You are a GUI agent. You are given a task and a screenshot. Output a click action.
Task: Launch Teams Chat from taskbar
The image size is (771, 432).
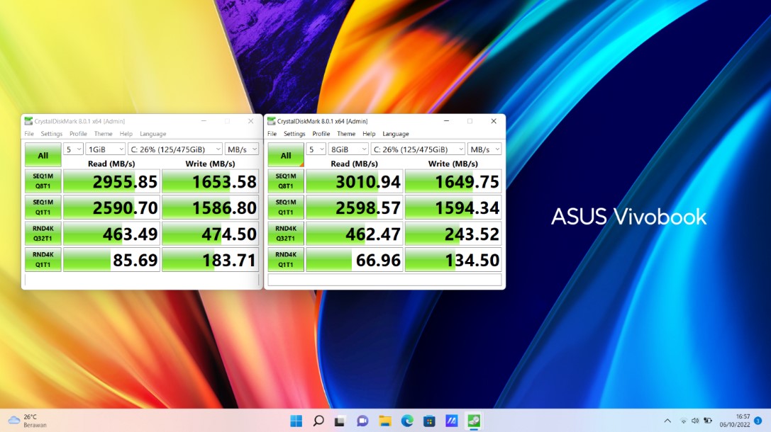point(362,421)
